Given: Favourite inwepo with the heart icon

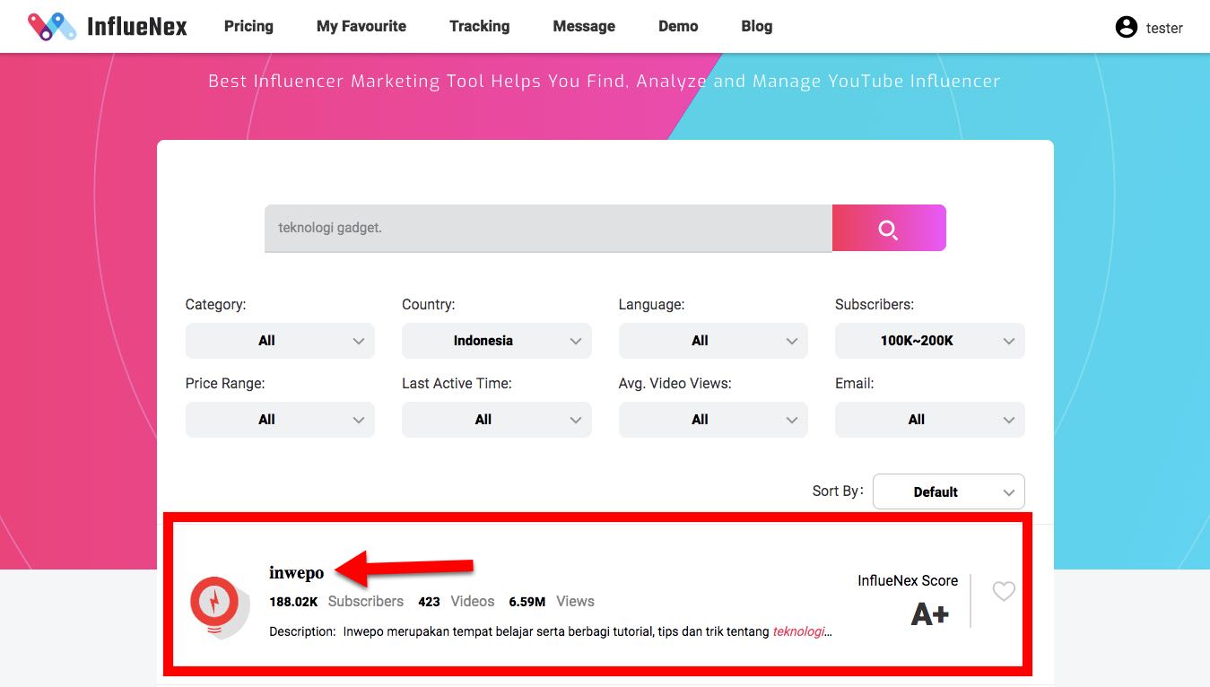Looking at the screenshot, I should [x=1004, y=591].
